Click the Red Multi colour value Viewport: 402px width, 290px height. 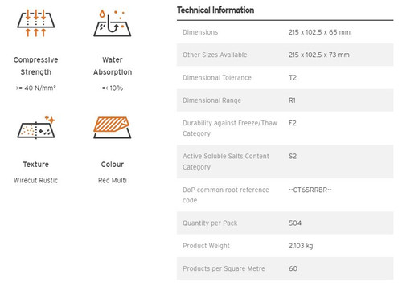coord(113,180)
